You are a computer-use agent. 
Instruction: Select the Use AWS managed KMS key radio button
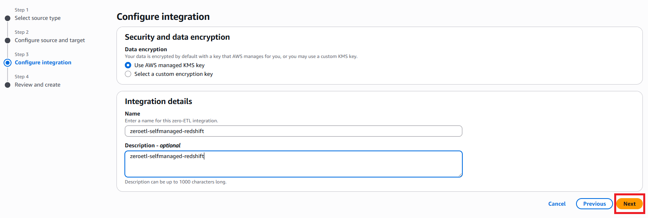[x=128, y=65]
